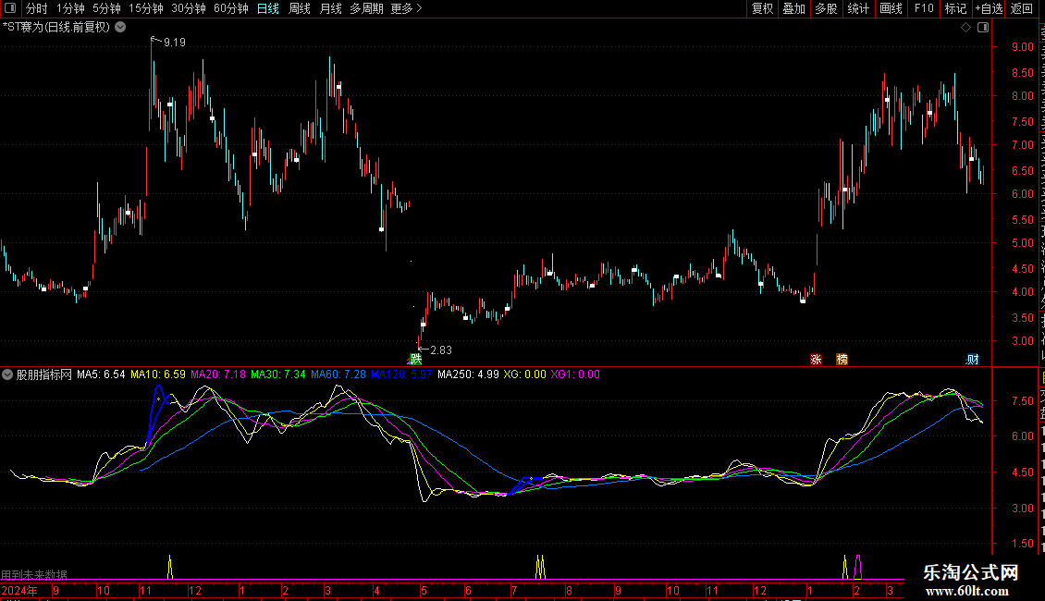
Task: Click the red 涨 event marker
Action: pos(816,359)
